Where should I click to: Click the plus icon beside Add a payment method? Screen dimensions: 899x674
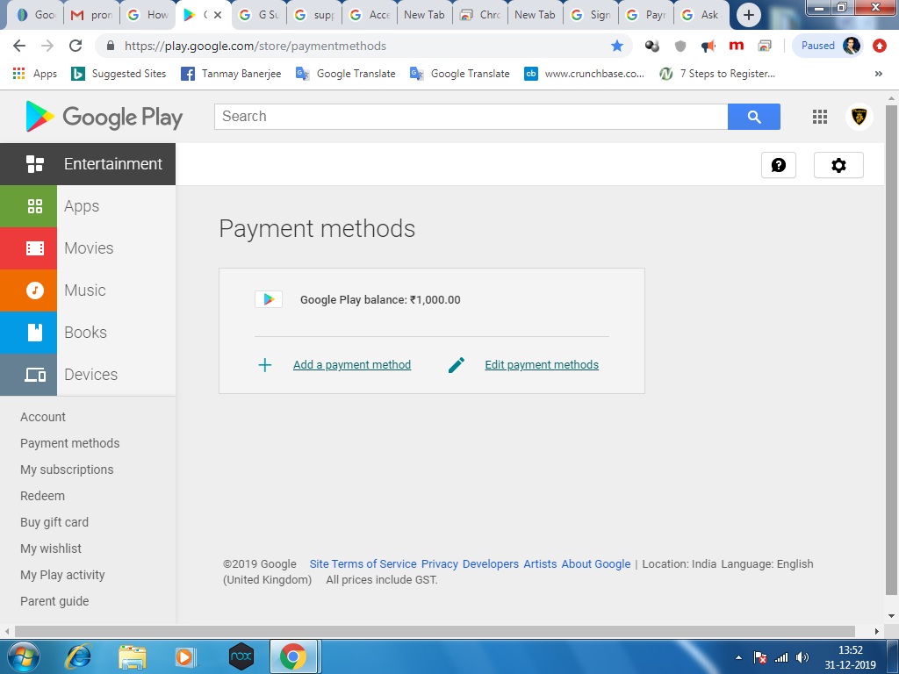pyautogui.click(x=265, y=365)
